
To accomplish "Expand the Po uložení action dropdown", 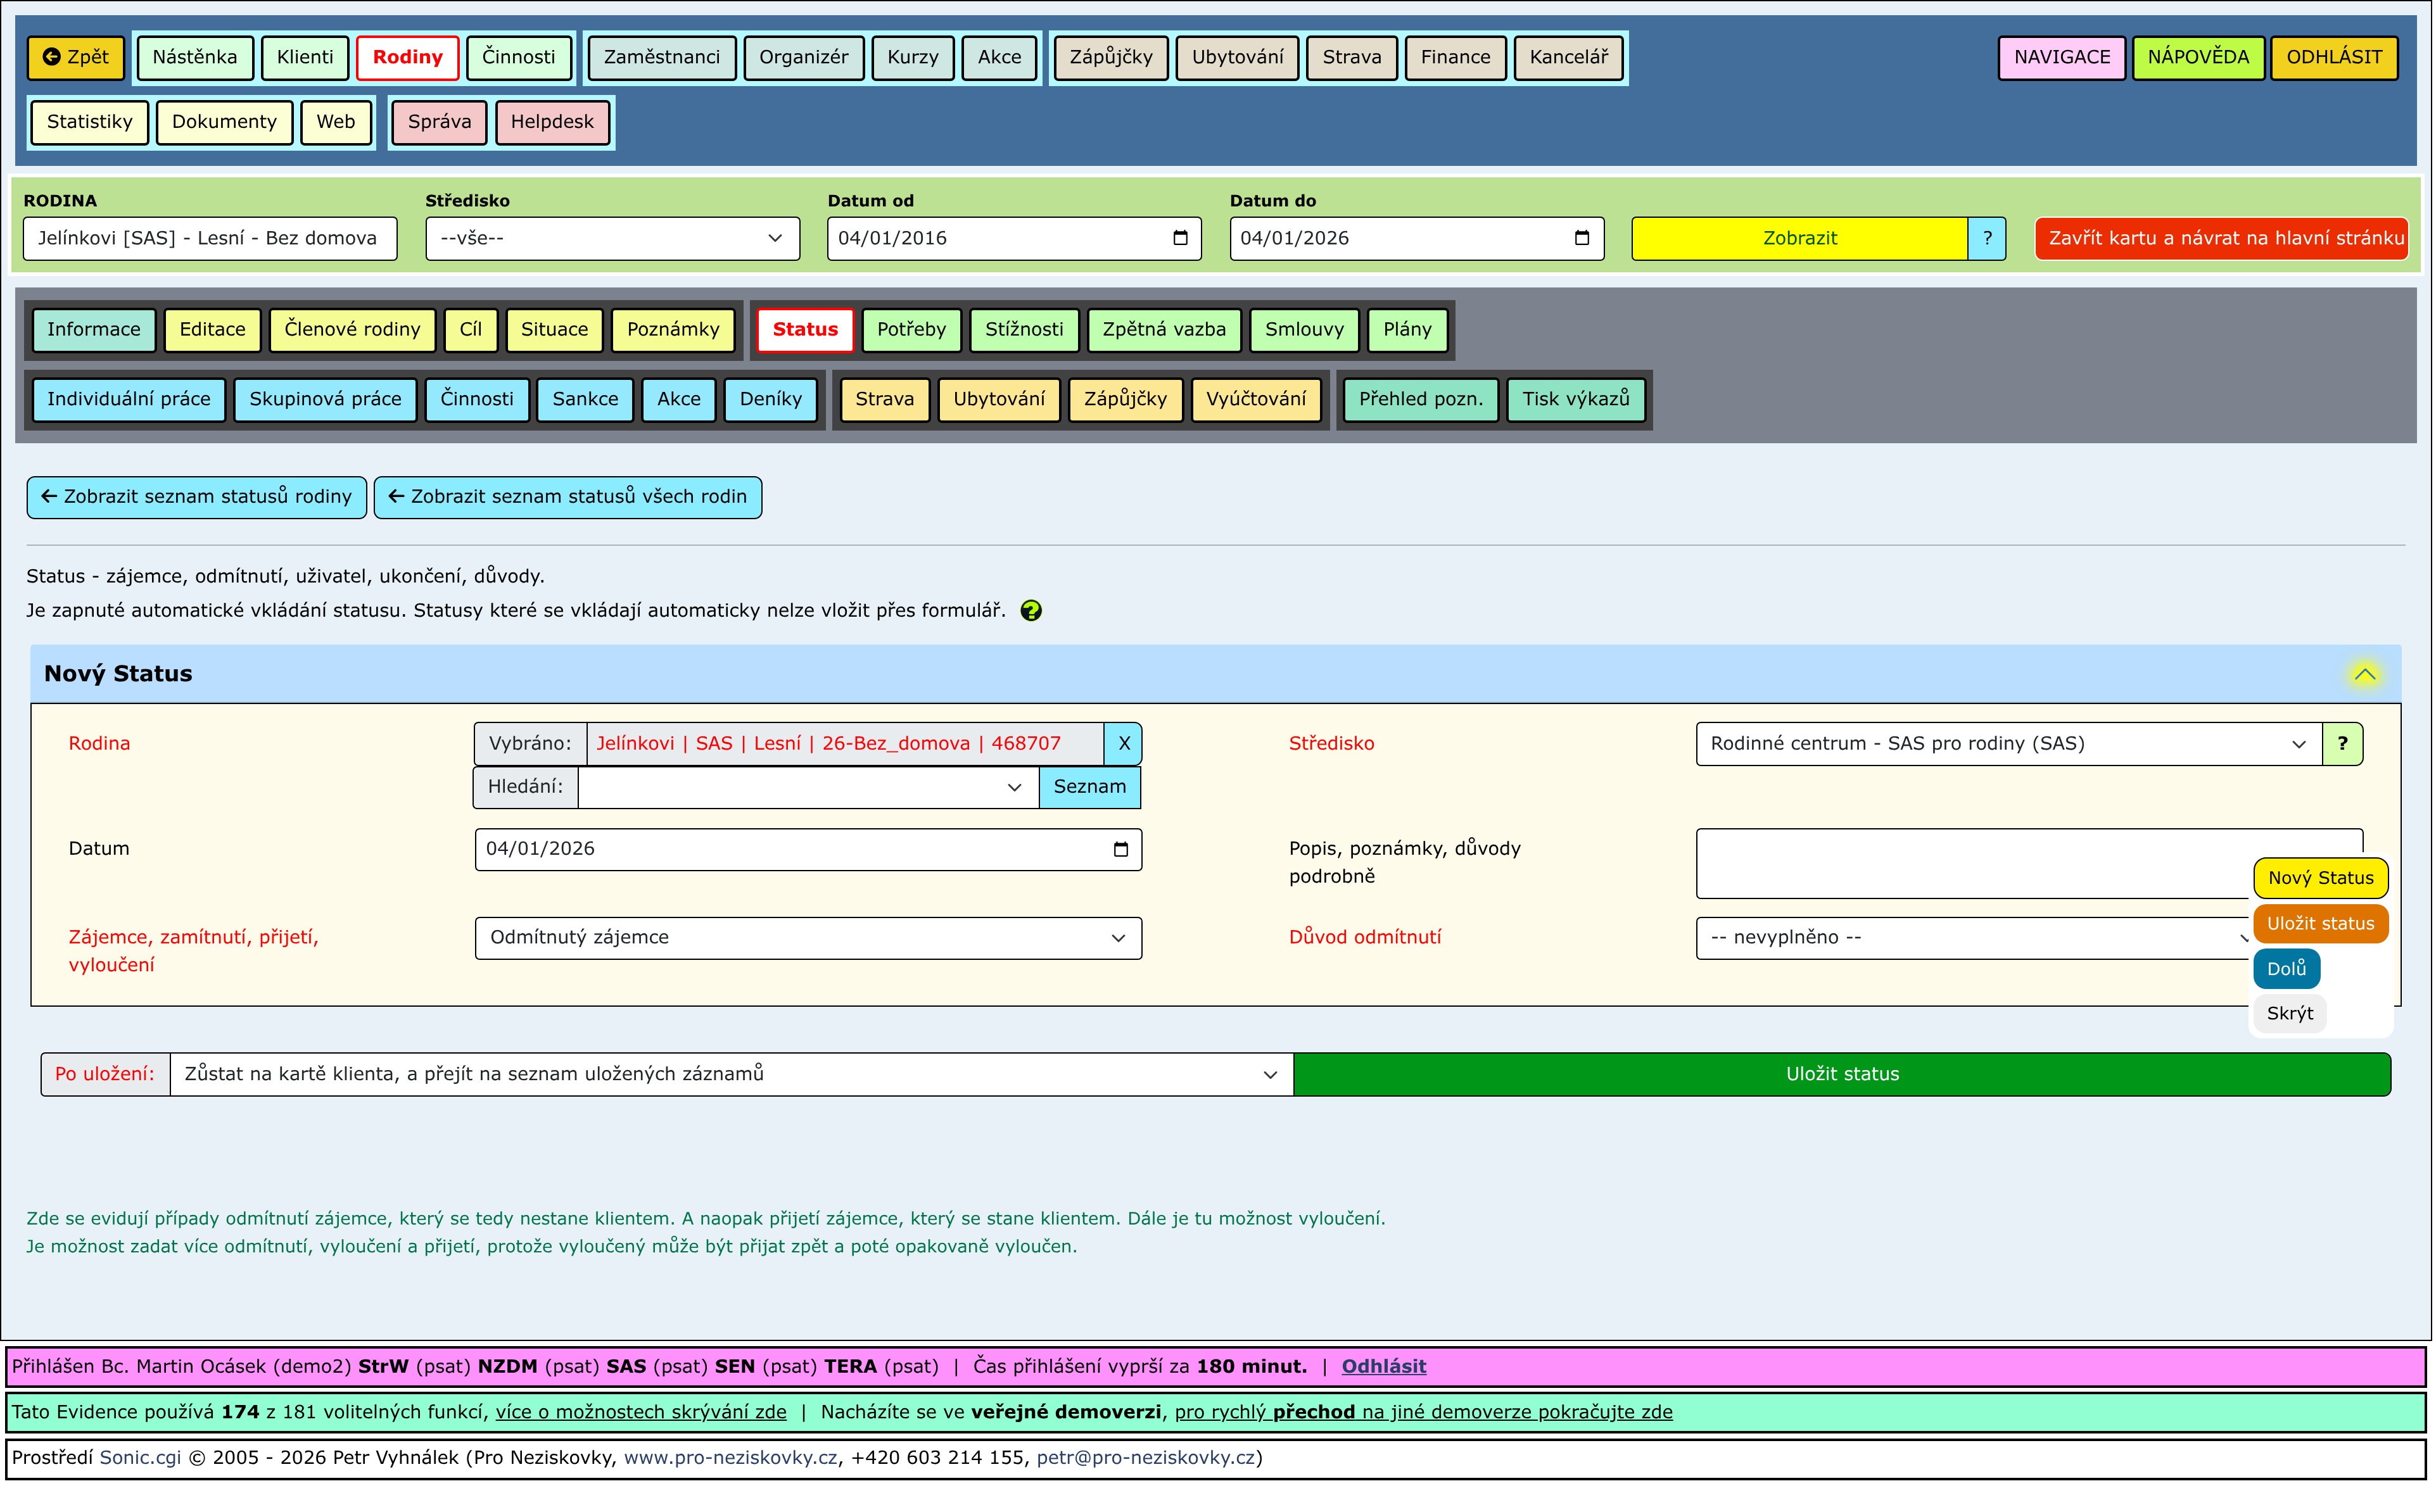I will pyautogui.click(x=732, y=1074).
